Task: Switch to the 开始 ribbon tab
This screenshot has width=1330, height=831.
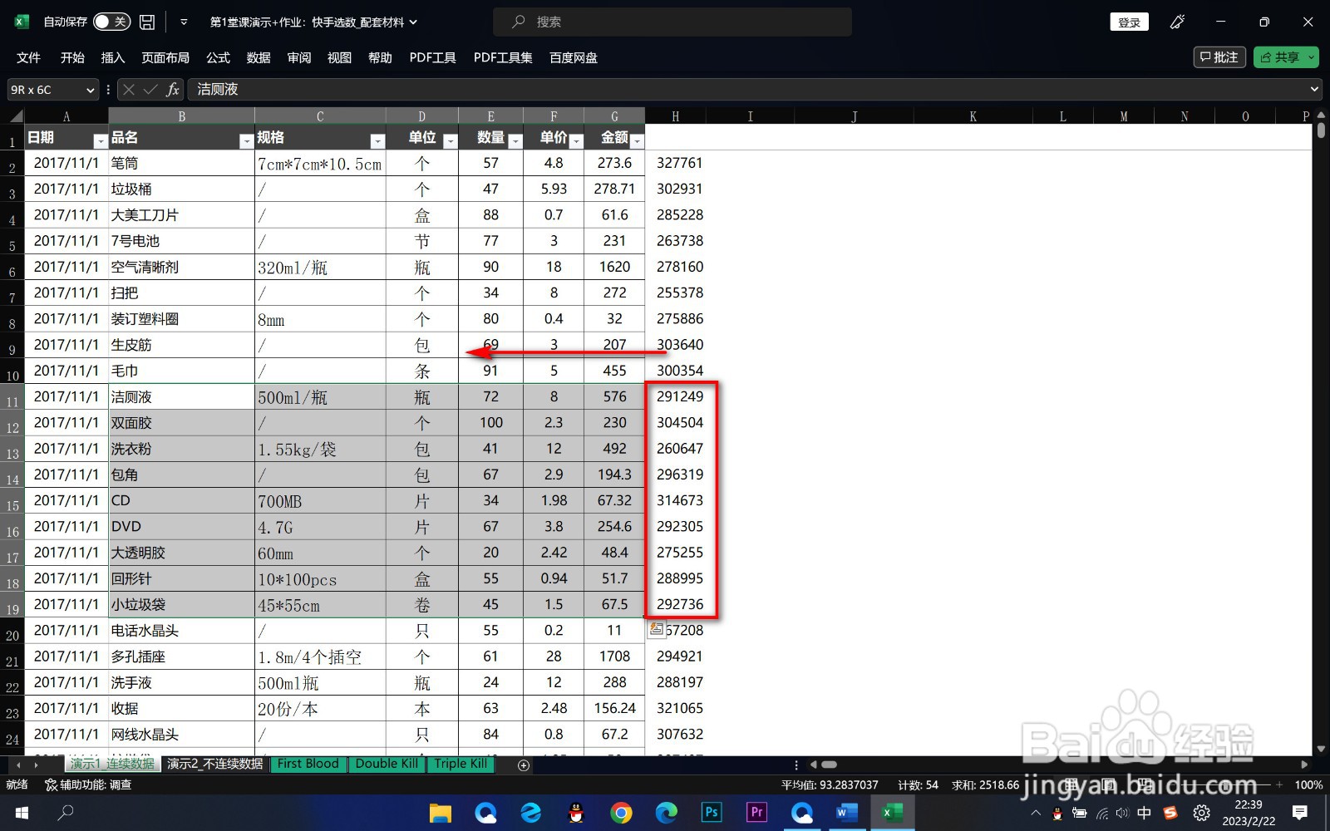Action: [x=72, y=57]
